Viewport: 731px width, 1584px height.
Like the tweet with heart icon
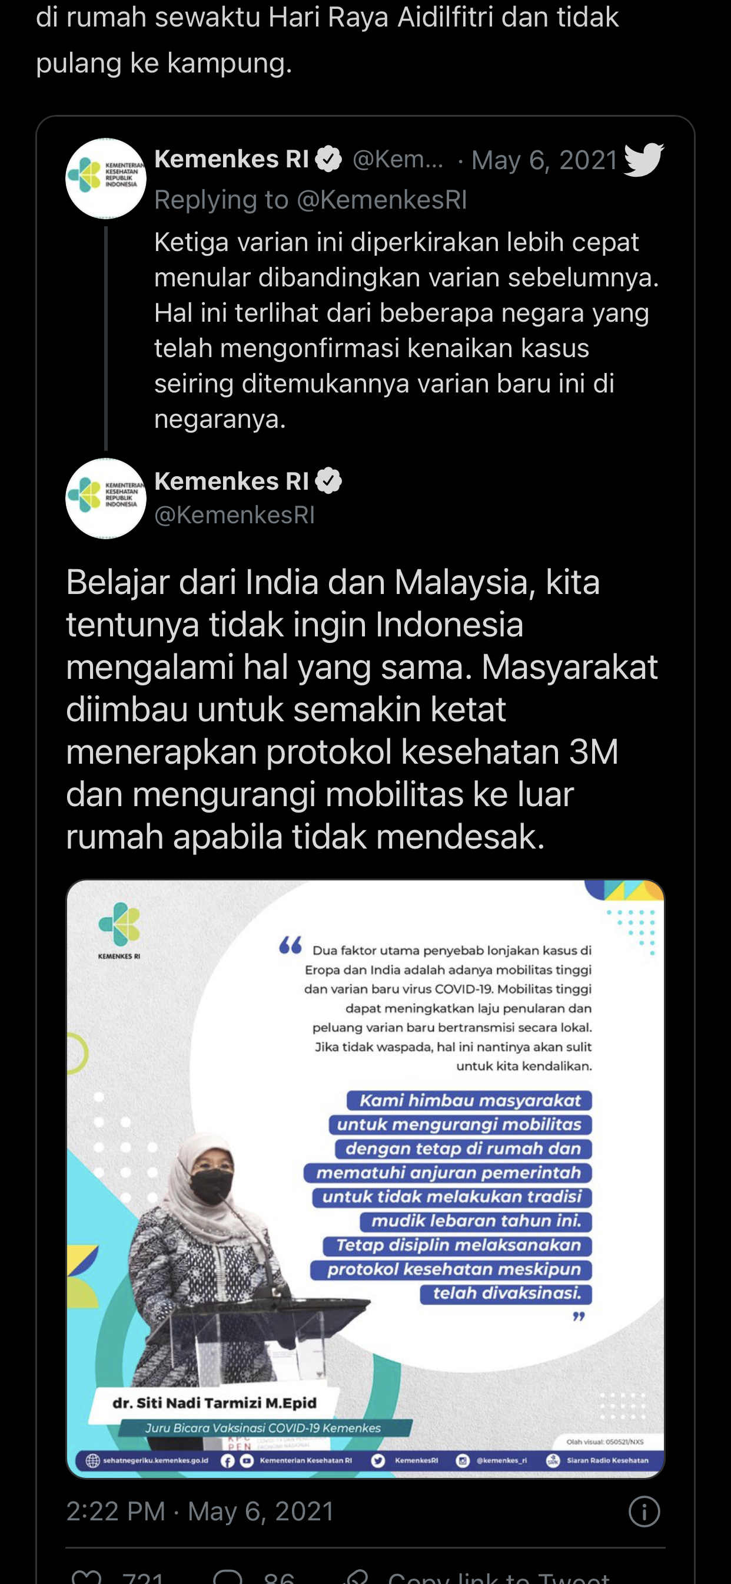87,1576
